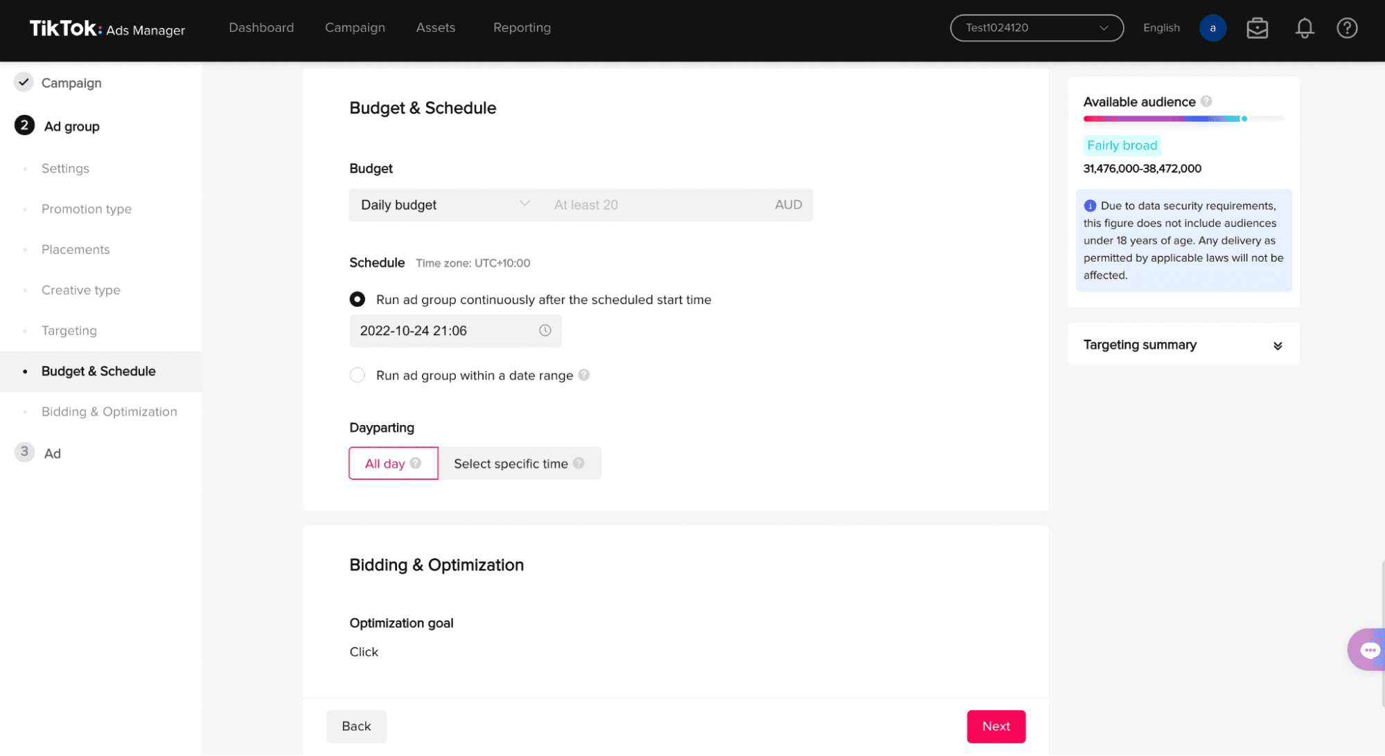Screen dimensions: 1385x756
Task: Open the clock picker in start time field
Action: (545, 330)
